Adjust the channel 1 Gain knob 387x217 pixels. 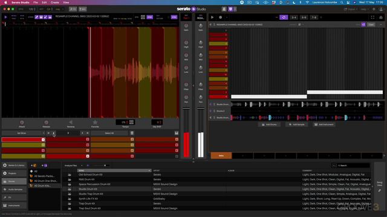[186, 26]
